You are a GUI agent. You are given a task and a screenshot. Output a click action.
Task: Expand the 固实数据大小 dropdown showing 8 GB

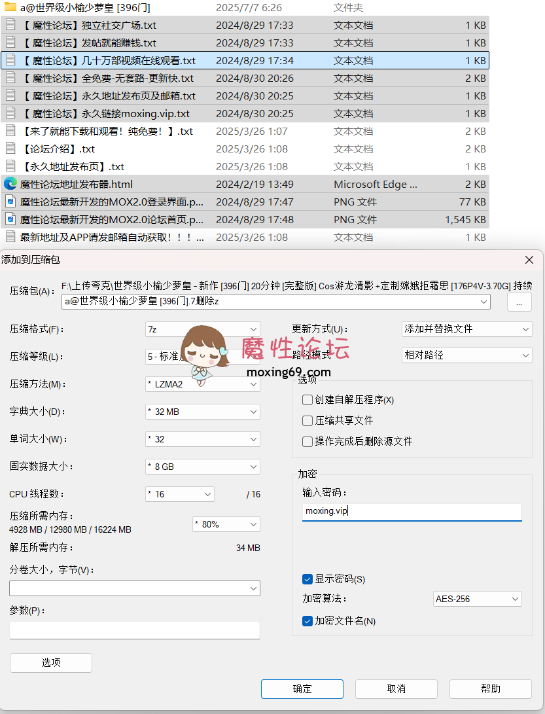(203, 467)
